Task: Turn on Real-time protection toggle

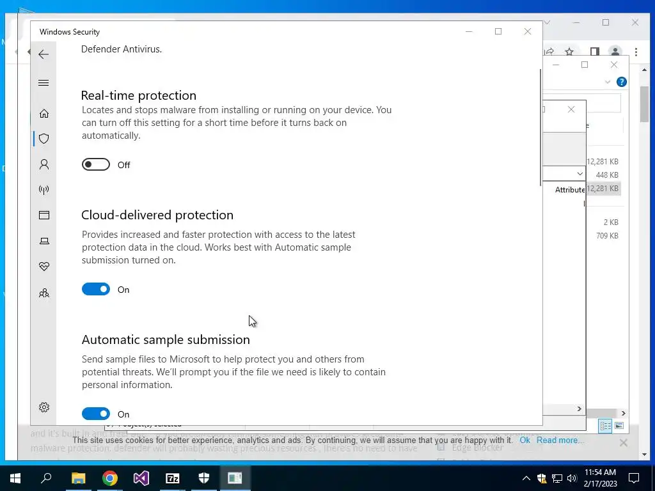Action: [x=96, y=164]
